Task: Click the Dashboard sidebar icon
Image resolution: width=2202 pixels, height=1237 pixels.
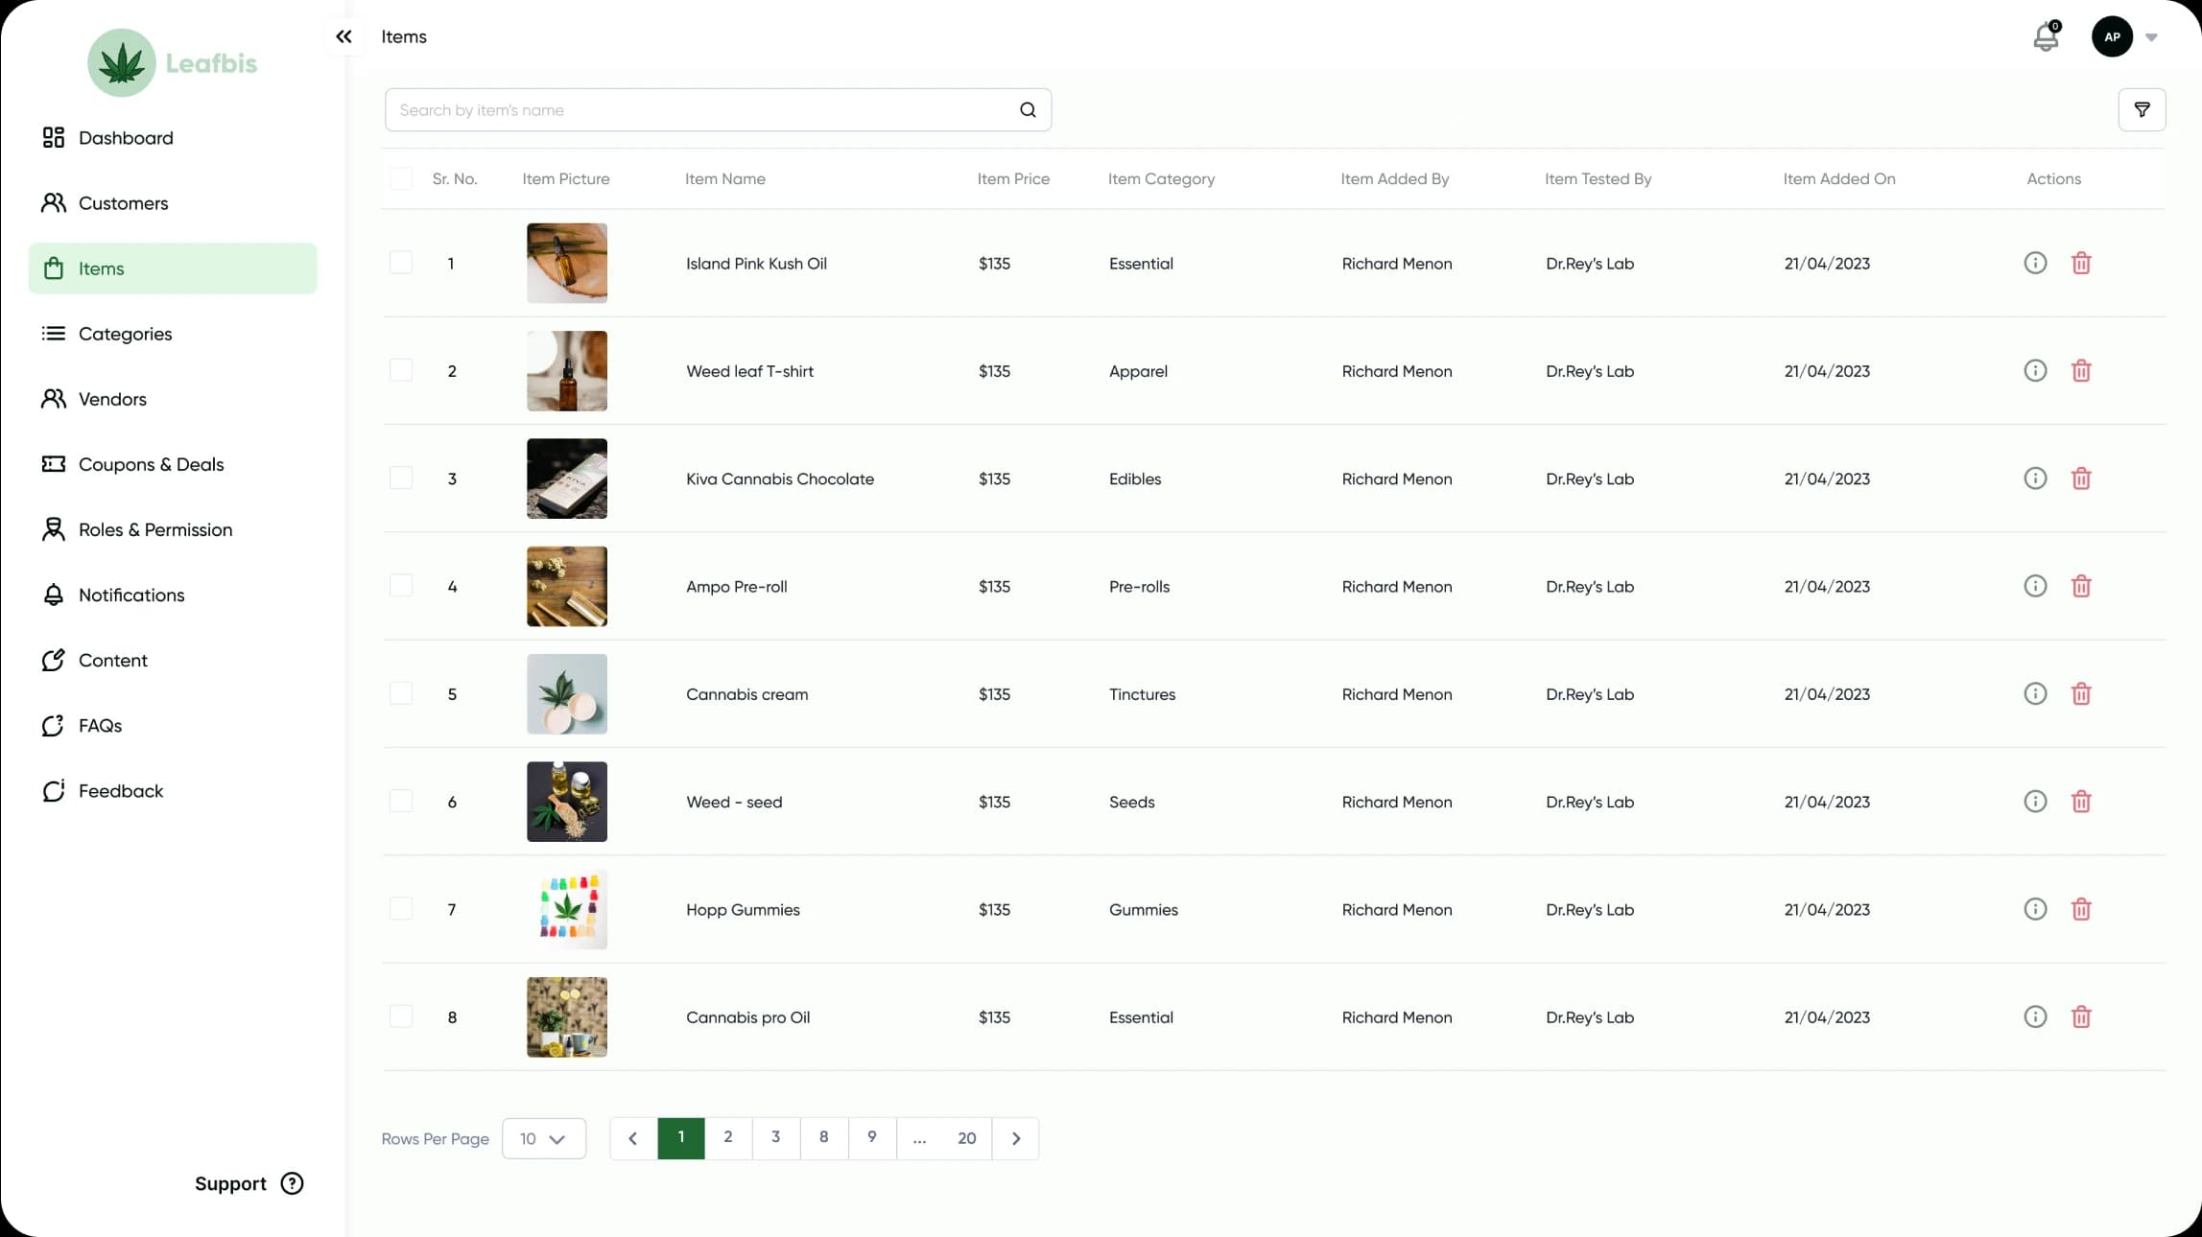Action: [53, 136]
